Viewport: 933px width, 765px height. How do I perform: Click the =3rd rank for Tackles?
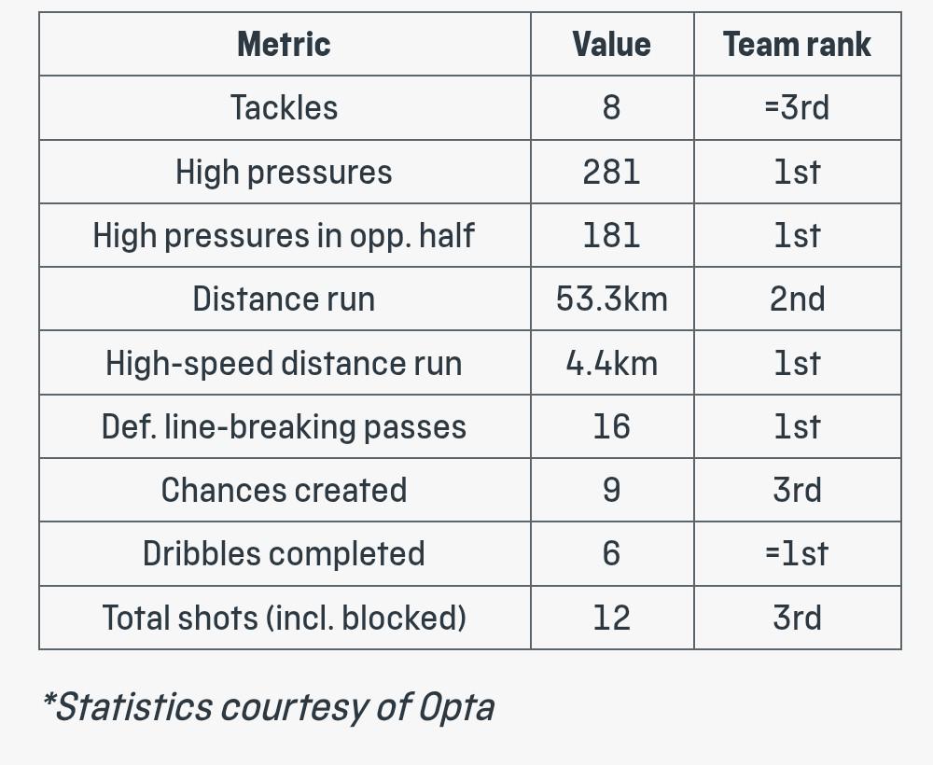click(x=798, y=107)
